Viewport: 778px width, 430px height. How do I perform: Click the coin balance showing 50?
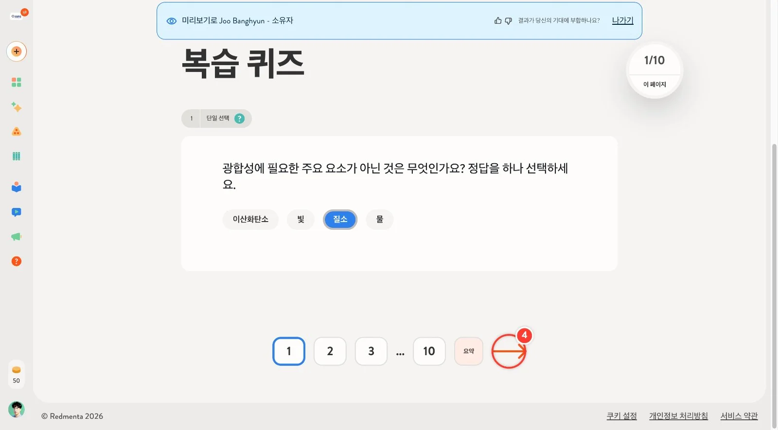(x=17, y=374)
